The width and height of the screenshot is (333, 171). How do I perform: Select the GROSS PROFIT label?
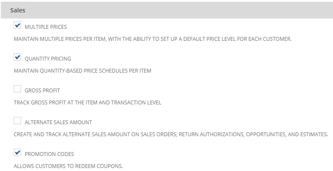[x=42, y=91]
